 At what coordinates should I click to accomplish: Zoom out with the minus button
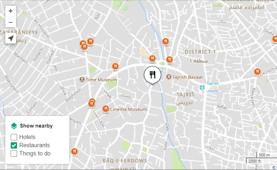[x=11, y=22]
